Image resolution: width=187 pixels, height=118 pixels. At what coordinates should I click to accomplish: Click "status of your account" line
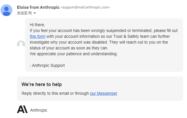point(69,48)
